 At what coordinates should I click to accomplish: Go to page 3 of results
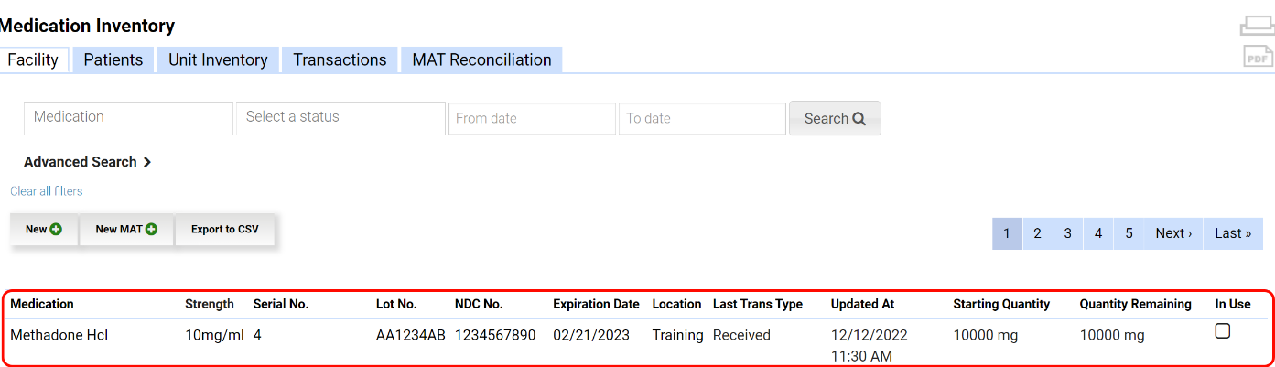[x=1067, y=233]
